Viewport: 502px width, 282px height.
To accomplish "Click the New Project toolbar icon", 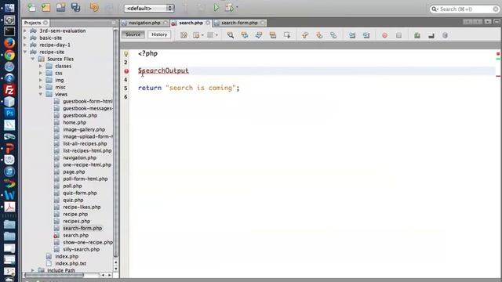I will (45, 7).
